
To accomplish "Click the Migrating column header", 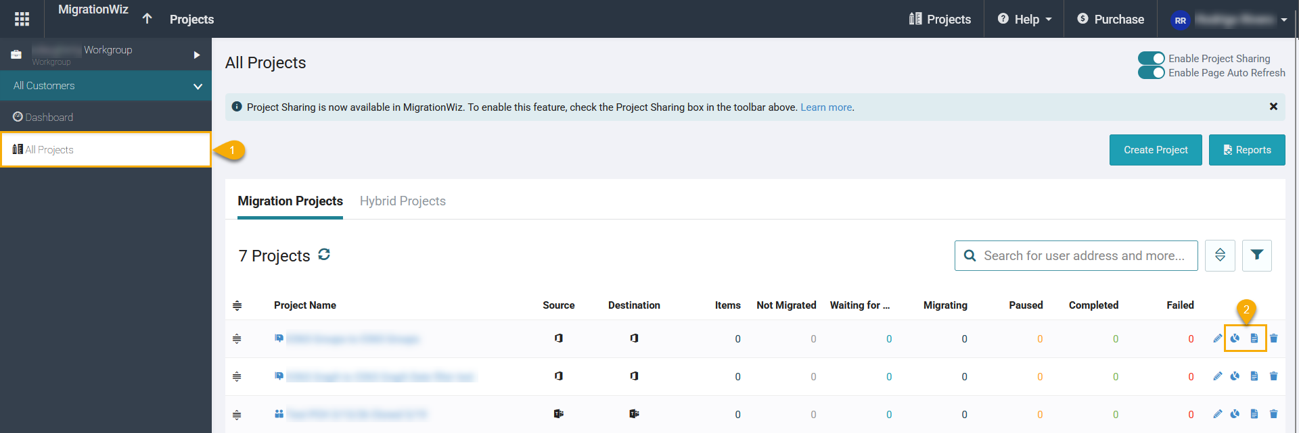I will (x=945, y=305).
